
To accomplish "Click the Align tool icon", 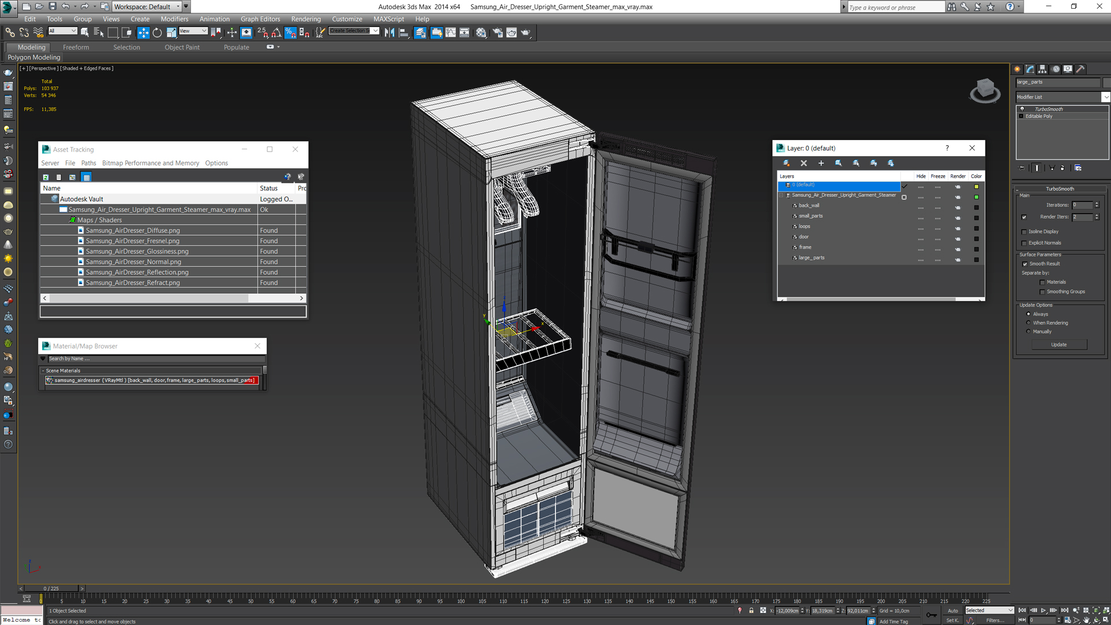I will 404,33.
